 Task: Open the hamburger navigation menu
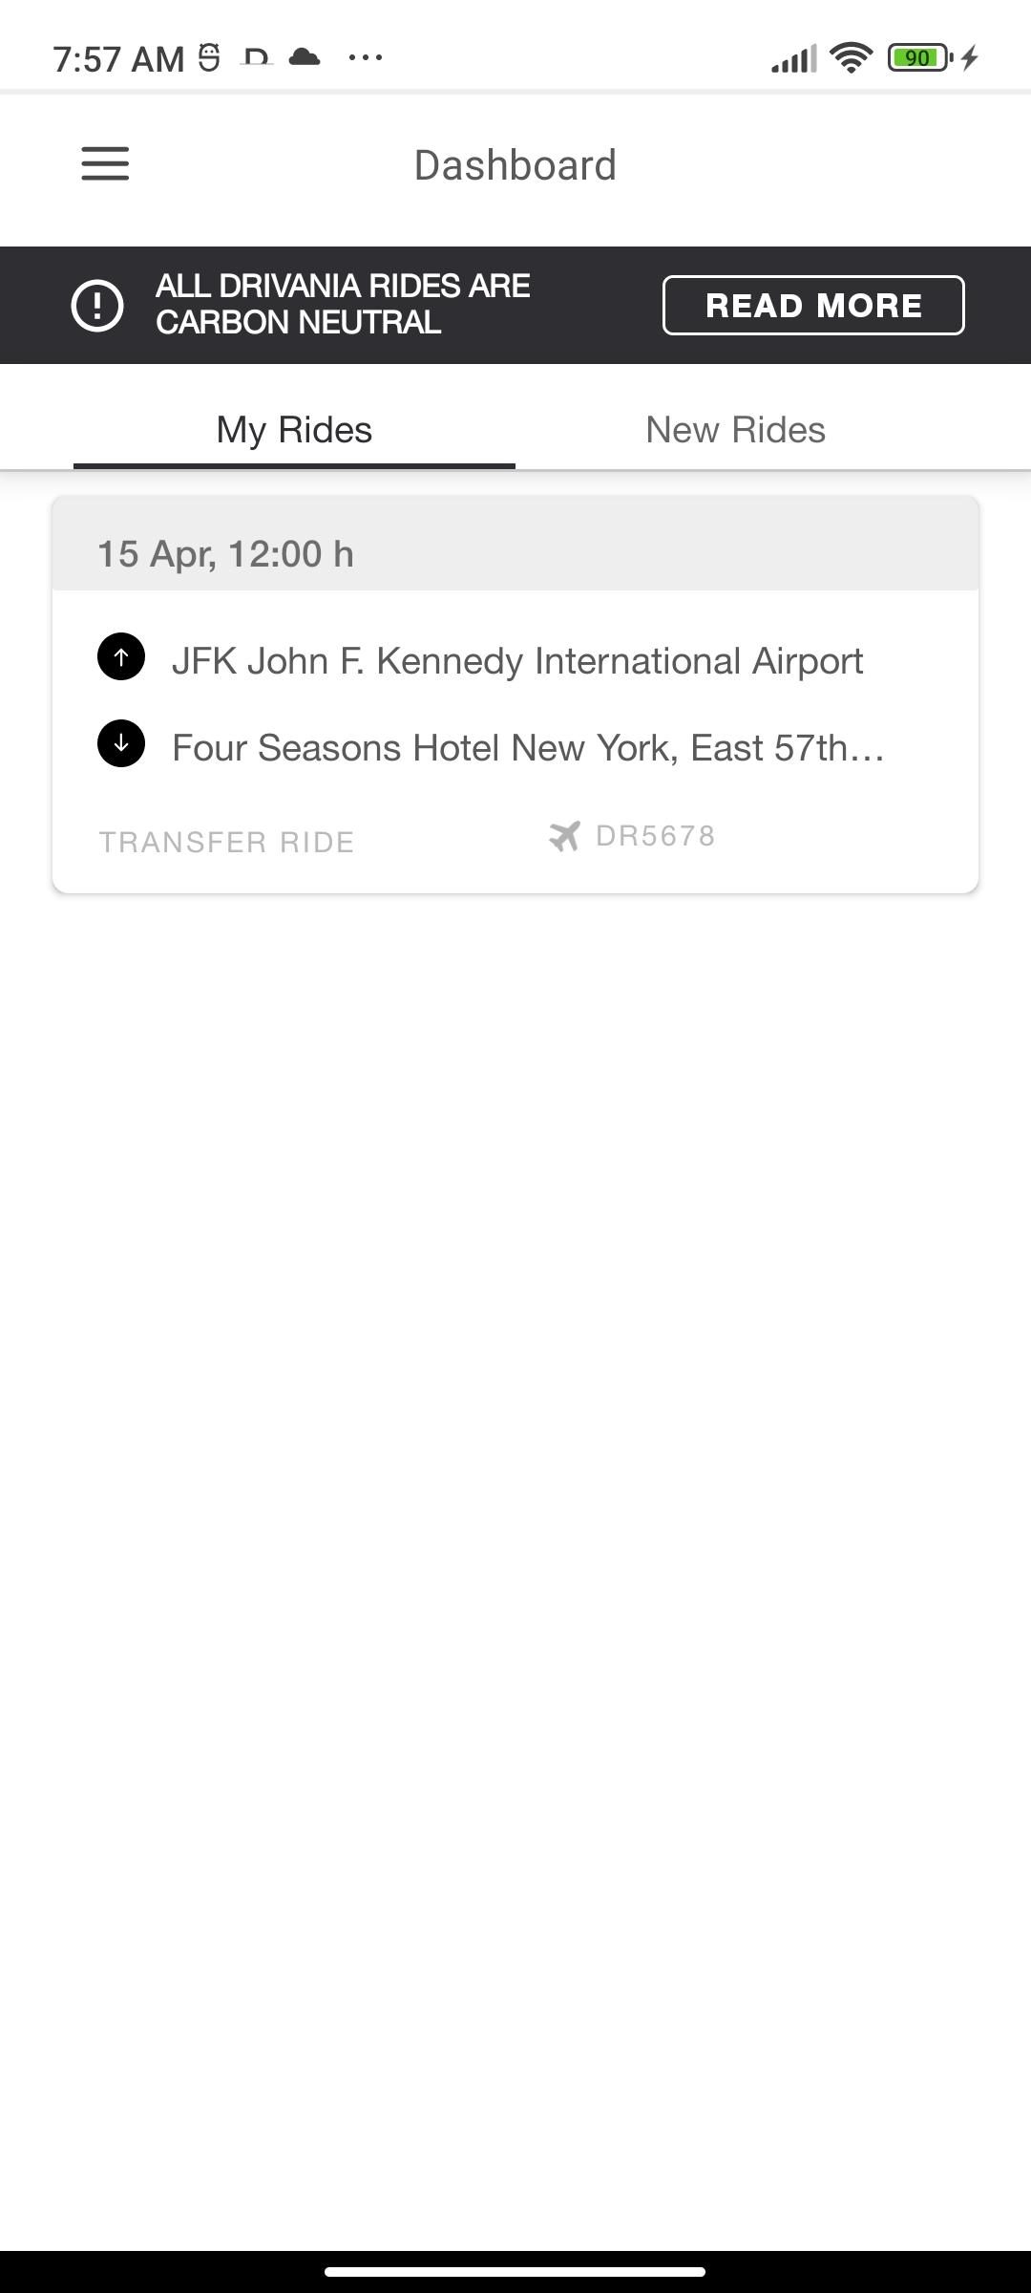pos(105,163)
